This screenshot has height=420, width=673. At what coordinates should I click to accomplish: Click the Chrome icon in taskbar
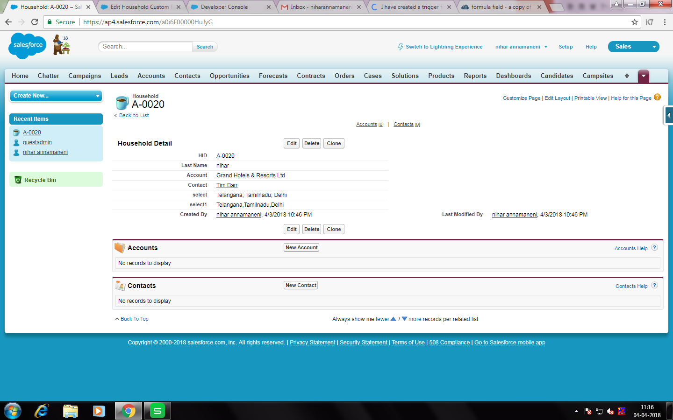coord(128,411)
